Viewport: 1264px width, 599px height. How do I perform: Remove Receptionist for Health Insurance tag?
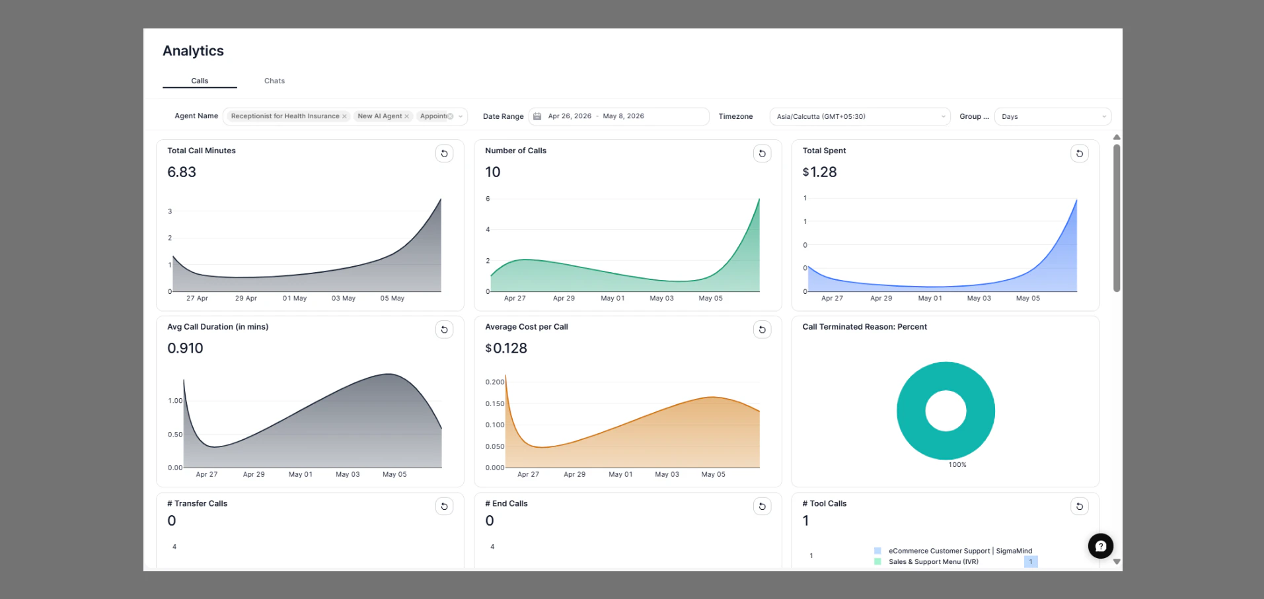344,116
